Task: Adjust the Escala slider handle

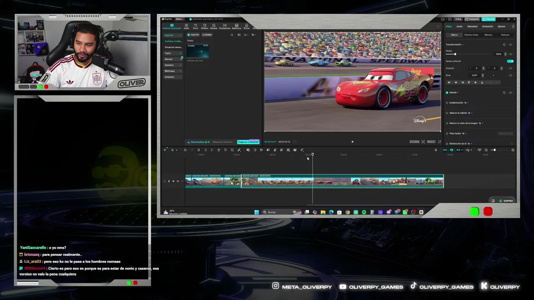Action: pos(455,54)
